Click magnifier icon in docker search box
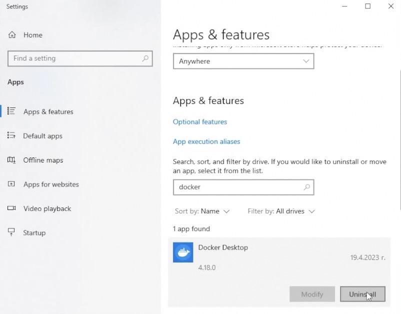401x314 pixels. 306,187
